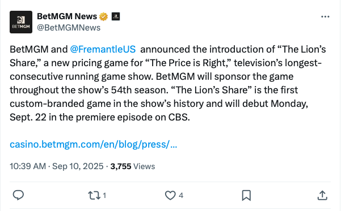Screen dimensions: 341x211
Task: Click the repost count of 1
Action: (x=104, y=196)
